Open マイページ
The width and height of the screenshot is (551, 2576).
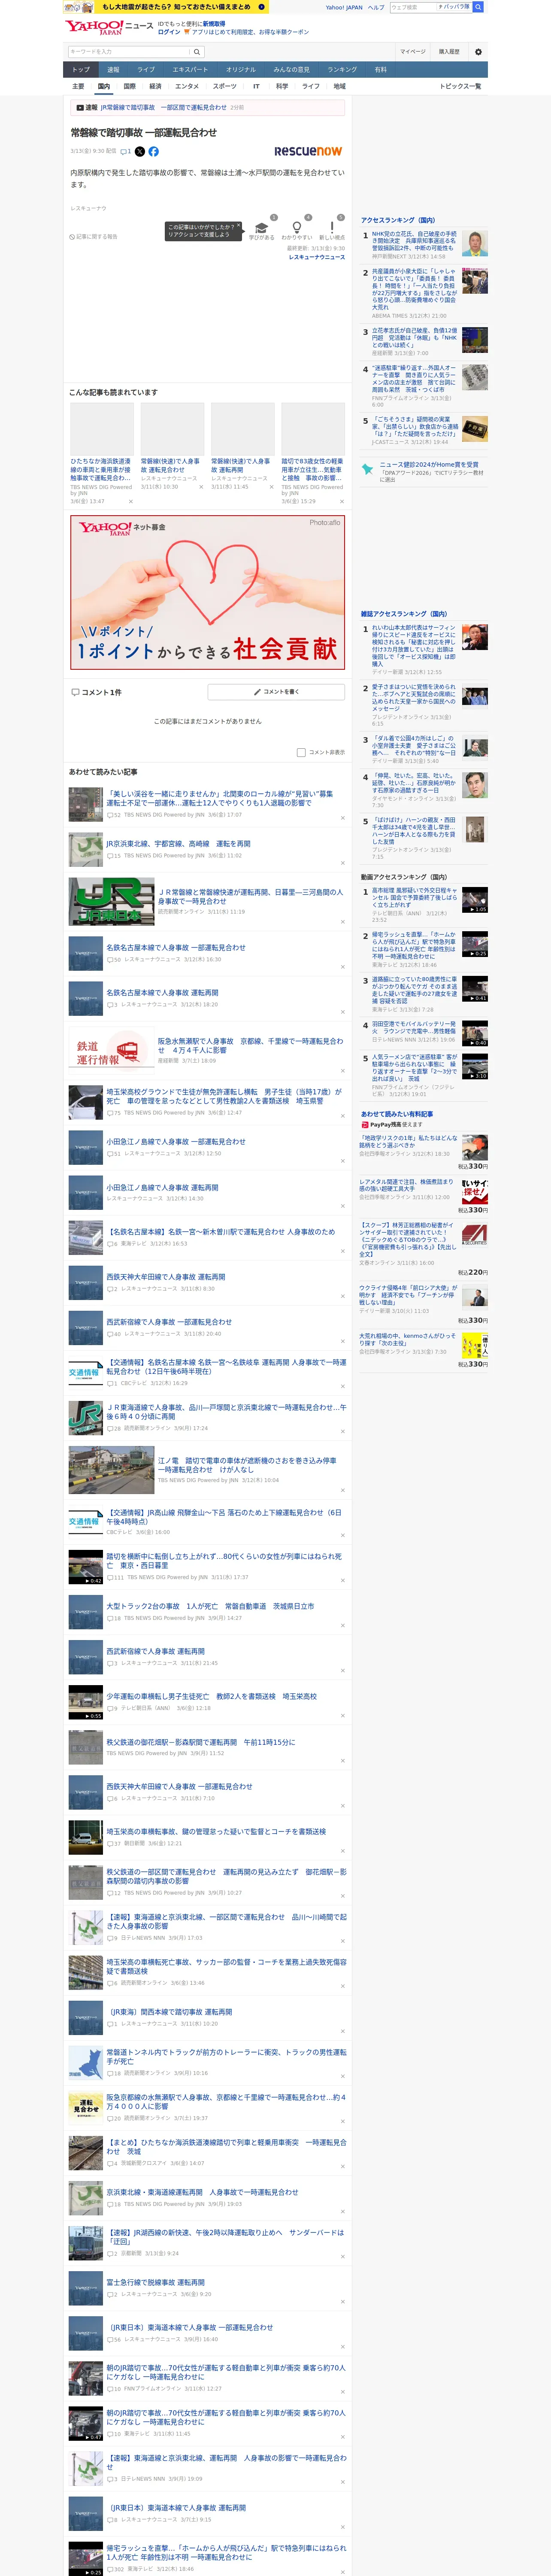click(412, 52)
